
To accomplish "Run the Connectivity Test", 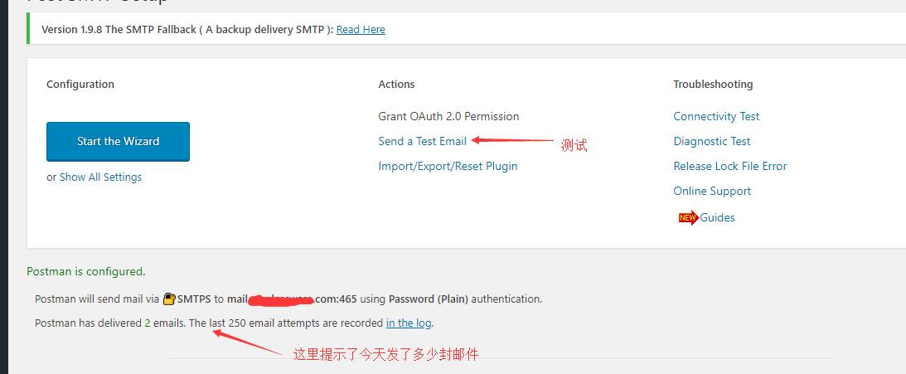I will 716,117.
